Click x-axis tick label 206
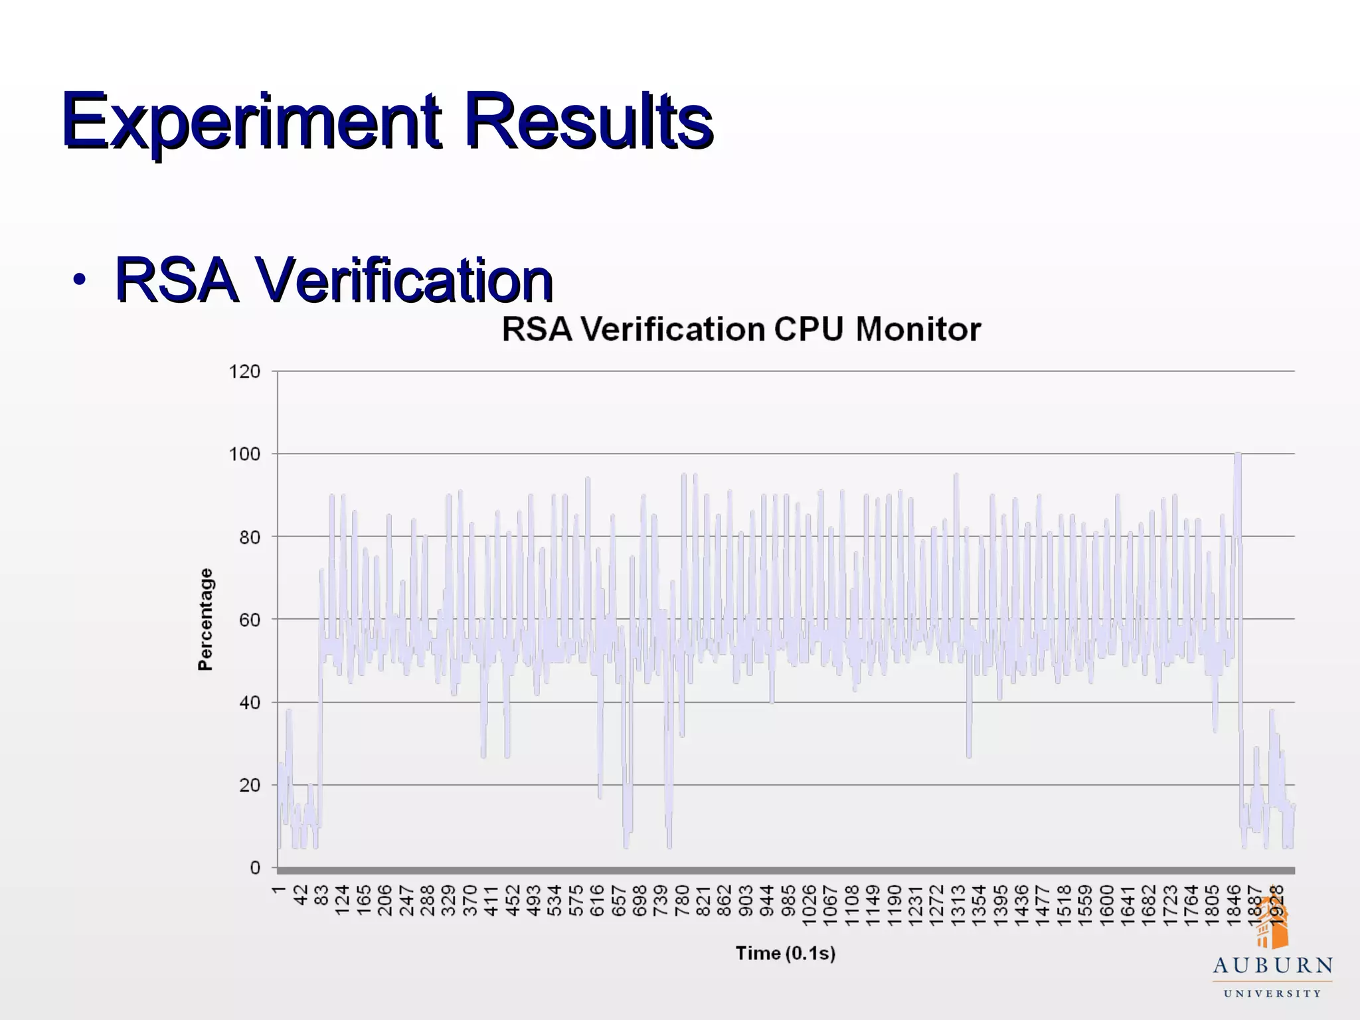The image size is (1360, 1020). point(385,900)
